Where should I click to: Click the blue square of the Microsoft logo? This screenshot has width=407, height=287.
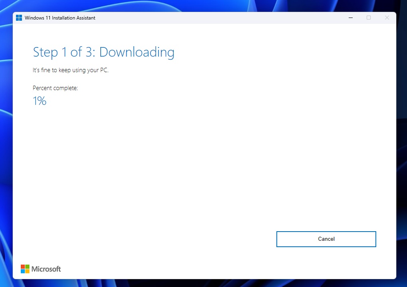(x=23, y=271)
